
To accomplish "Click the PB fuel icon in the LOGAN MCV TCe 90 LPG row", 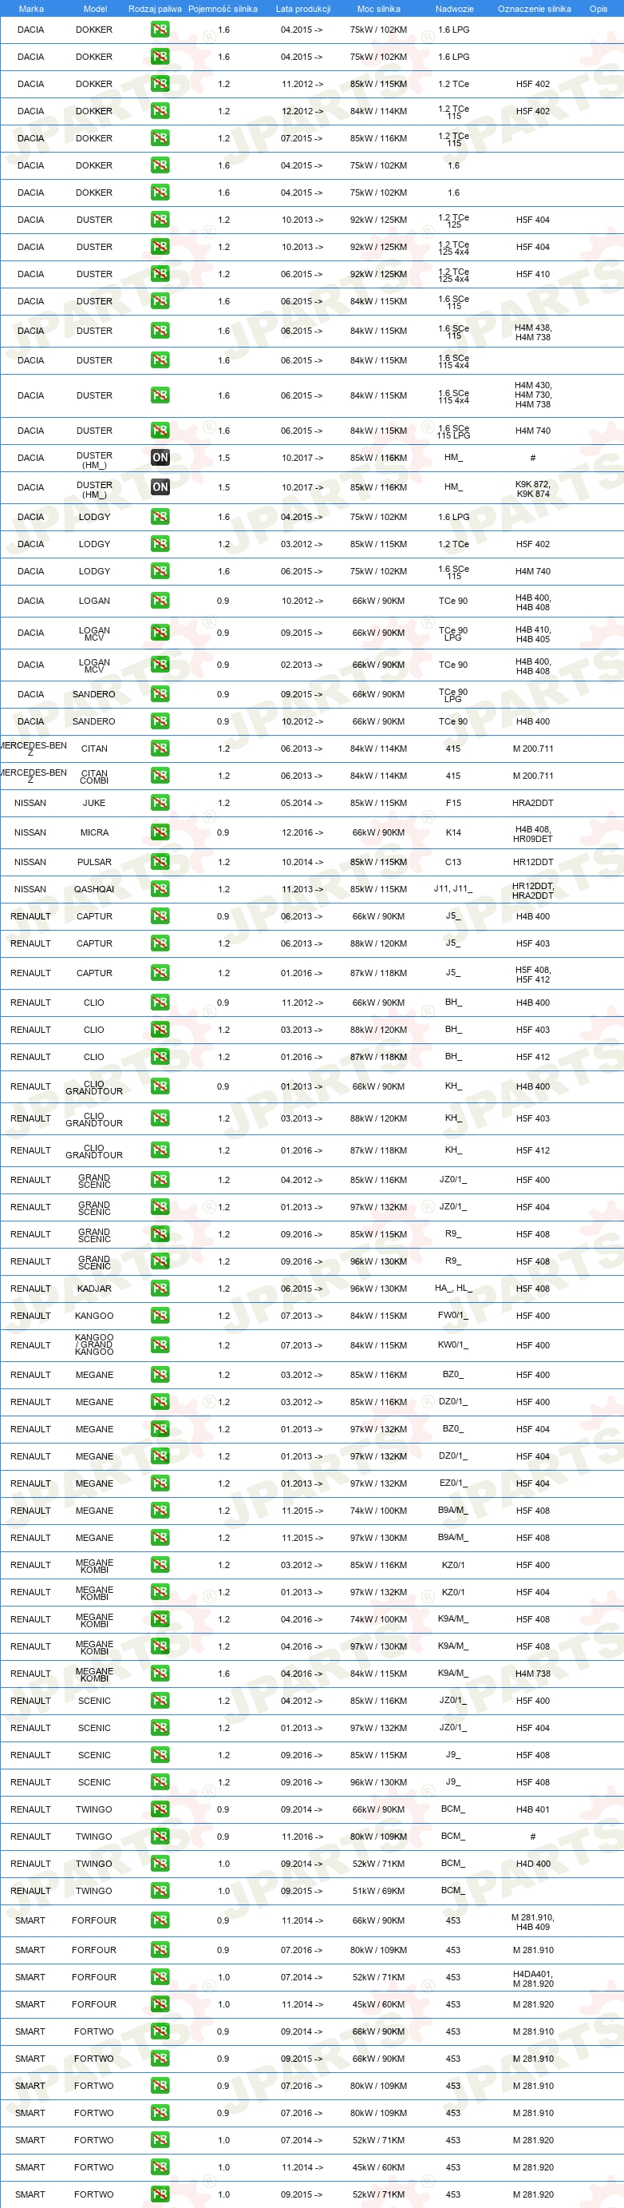I will tap(160, 633).
